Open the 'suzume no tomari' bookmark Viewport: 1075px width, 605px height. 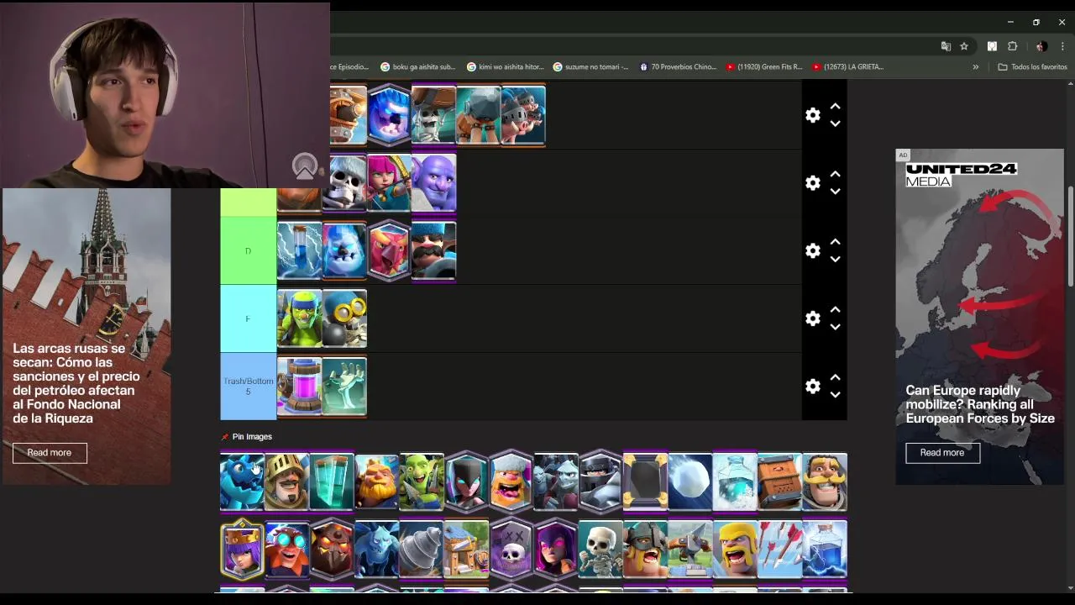[x=590, y=66]
